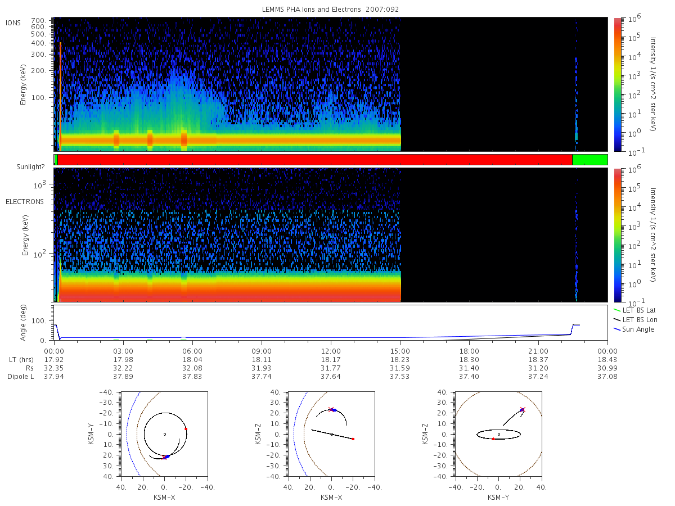This screenshot has height=506, width=675.
Task: Select the Dipole L row label
Action: point(20,377)
